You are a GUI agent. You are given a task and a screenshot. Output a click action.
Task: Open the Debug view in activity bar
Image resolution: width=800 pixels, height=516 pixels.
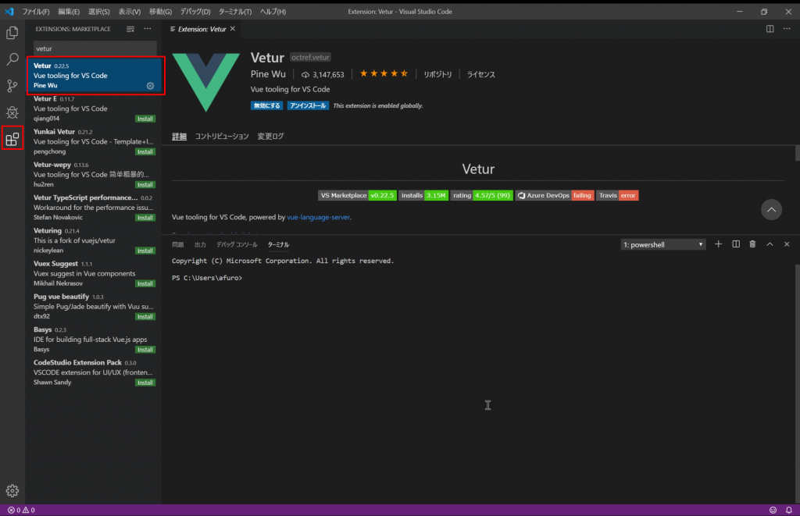12,112
